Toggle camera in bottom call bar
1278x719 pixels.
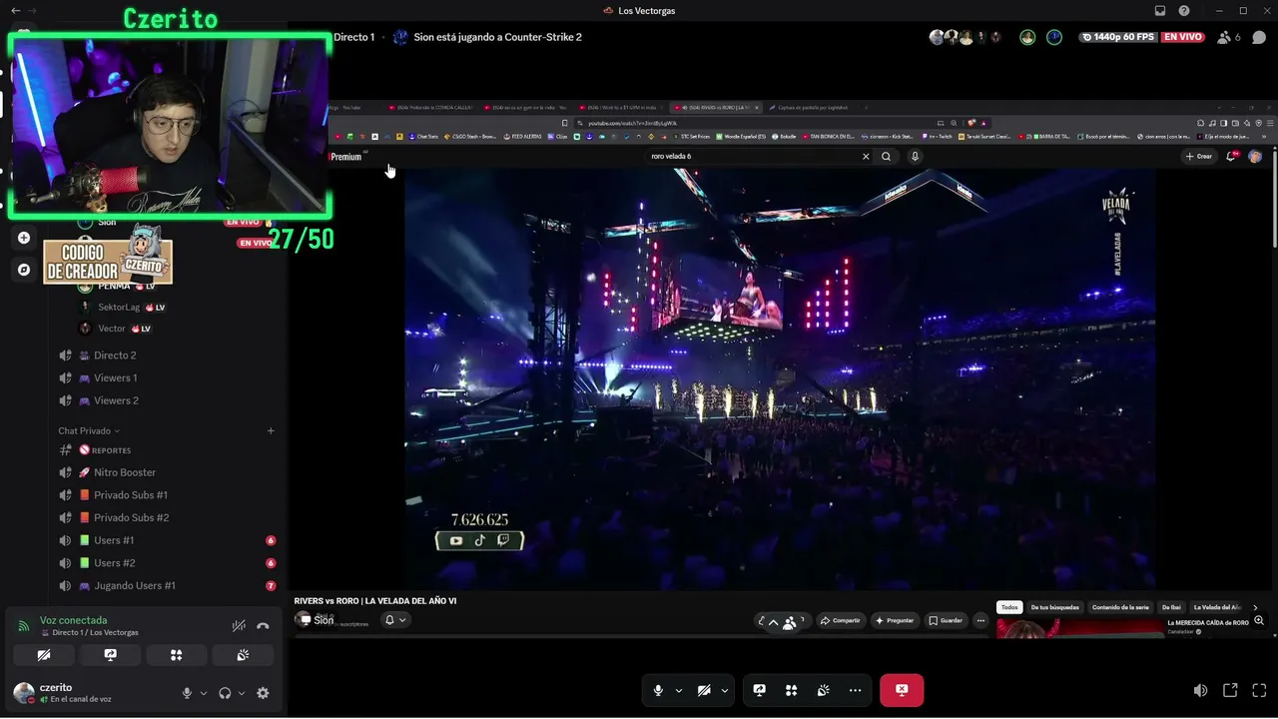coord(704,690)
